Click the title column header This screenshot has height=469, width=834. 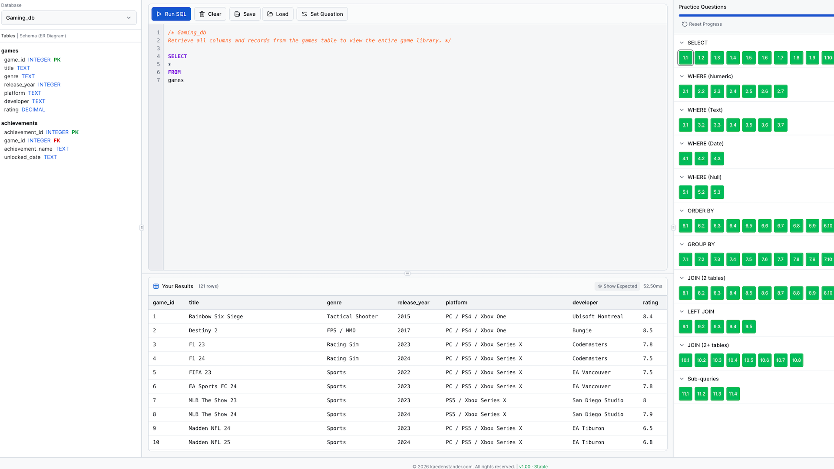pyautogui.click(x=194, y=303)
